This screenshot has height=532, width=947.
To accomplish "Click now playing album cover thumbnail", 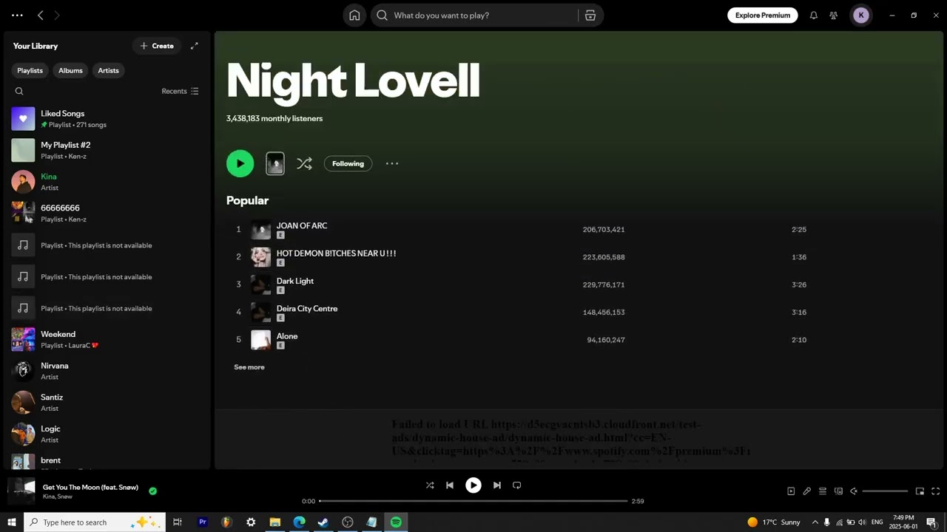I will [21, 491].
